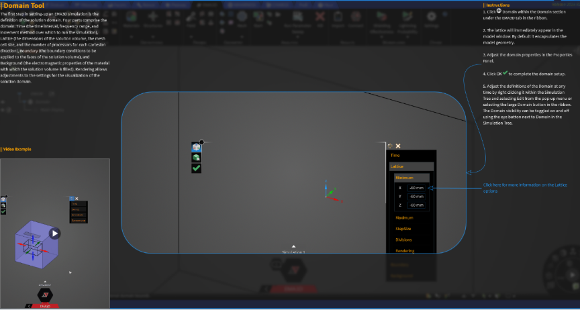Screen dimensions: 580x310
Task: Expand the StepSize subsection
Action: [403, 229]
